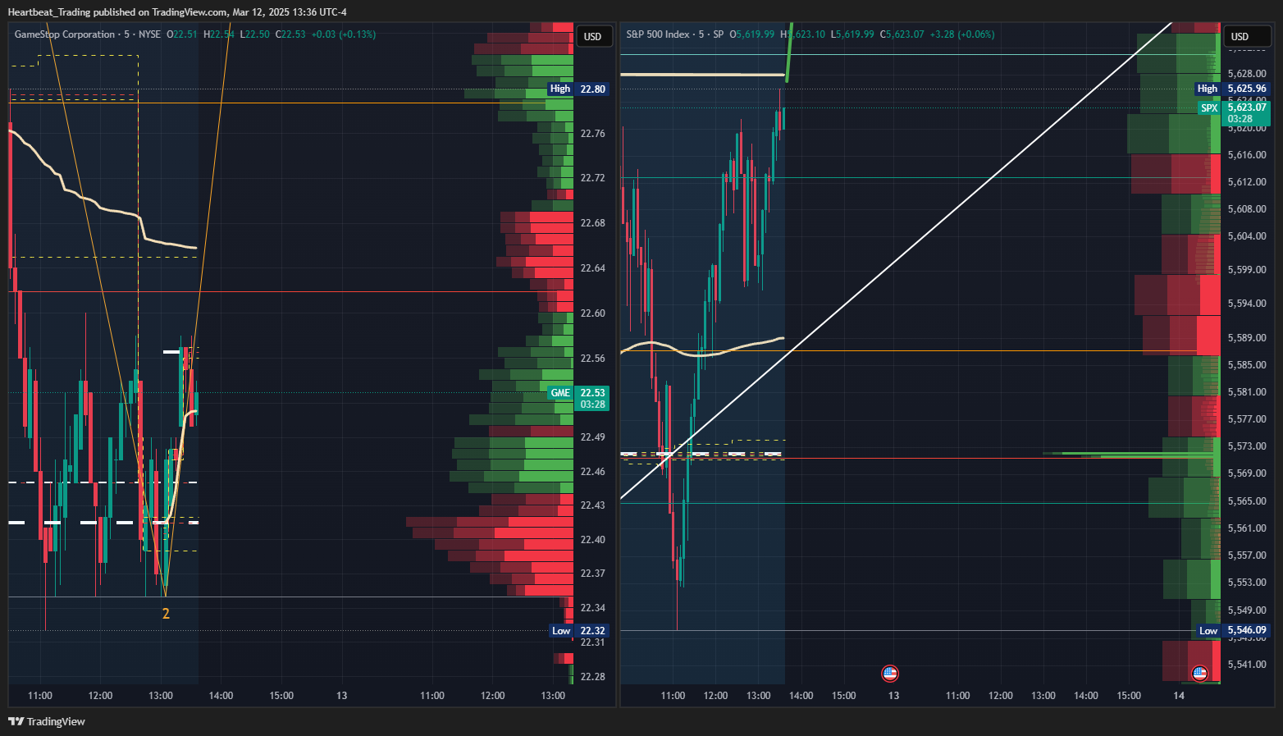Screen dimensions: 1283x736
Task: Click the S&P 500 close value C5,623.07
Action: coord(902,34)
